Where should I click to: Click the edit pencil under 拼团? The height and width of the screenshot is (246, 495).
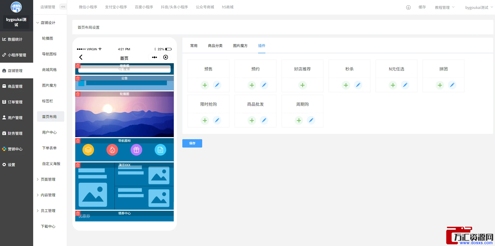(452, 85)
